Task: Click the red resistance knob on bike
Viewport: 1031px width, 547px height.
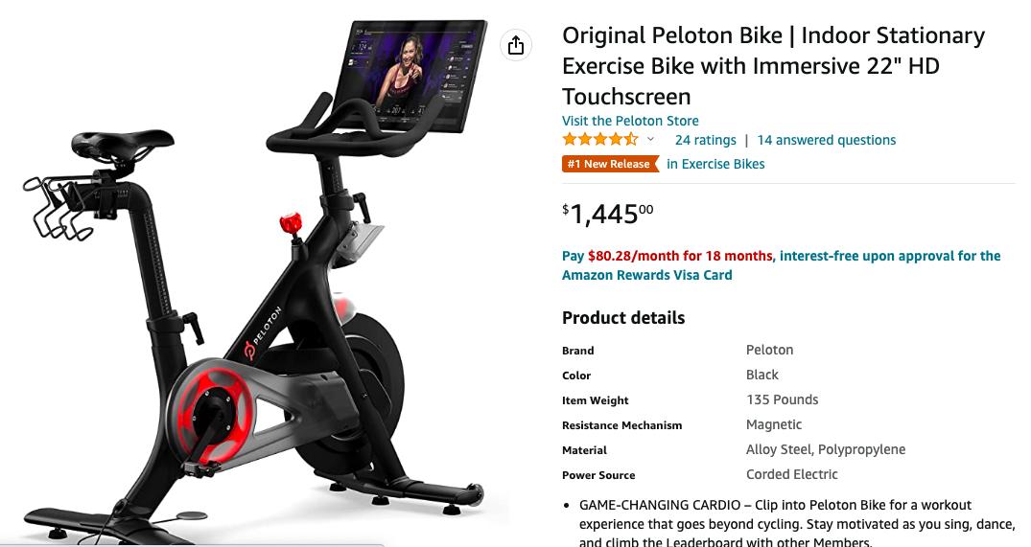Action: pyautogui.click(x=291, y=224)
